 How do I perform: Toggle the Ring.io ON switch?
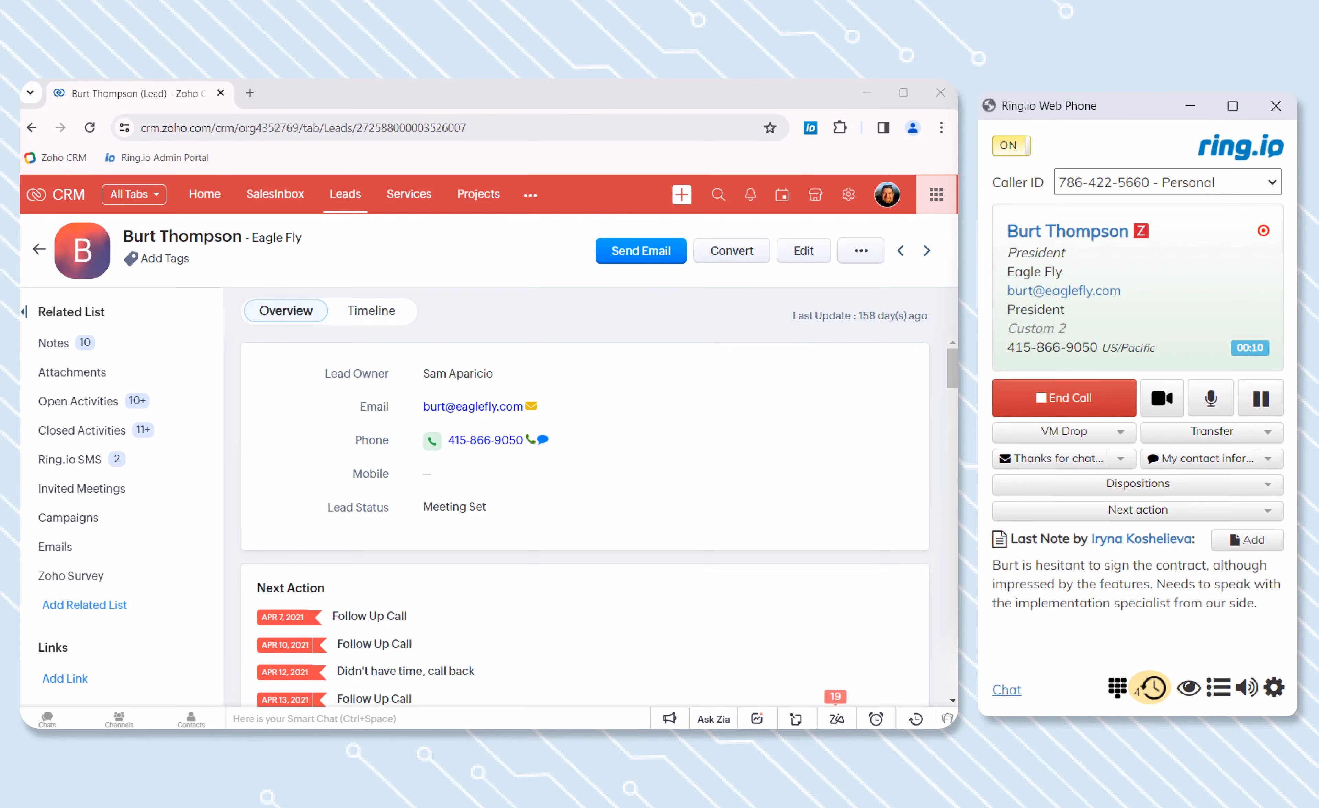coord(1011,145)
